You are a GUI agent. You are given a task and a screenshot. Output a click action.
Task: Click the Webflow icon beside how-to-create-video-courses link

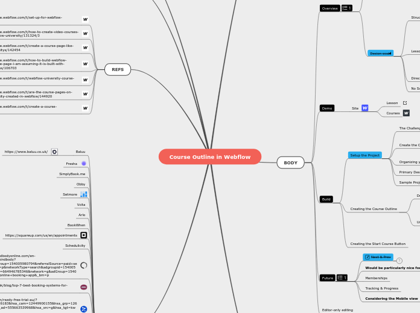coord(85,34)
